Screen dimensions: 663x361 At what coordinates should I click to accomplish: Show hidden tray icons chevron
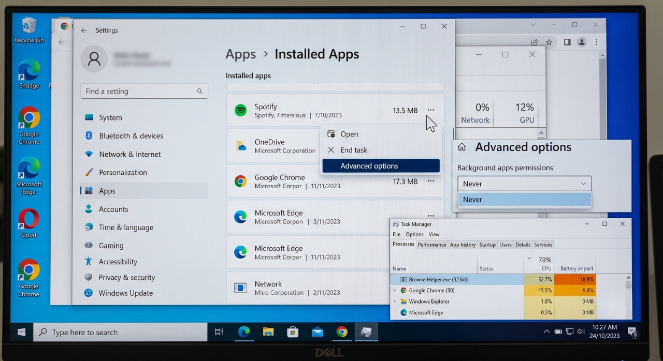click(546, 332)
